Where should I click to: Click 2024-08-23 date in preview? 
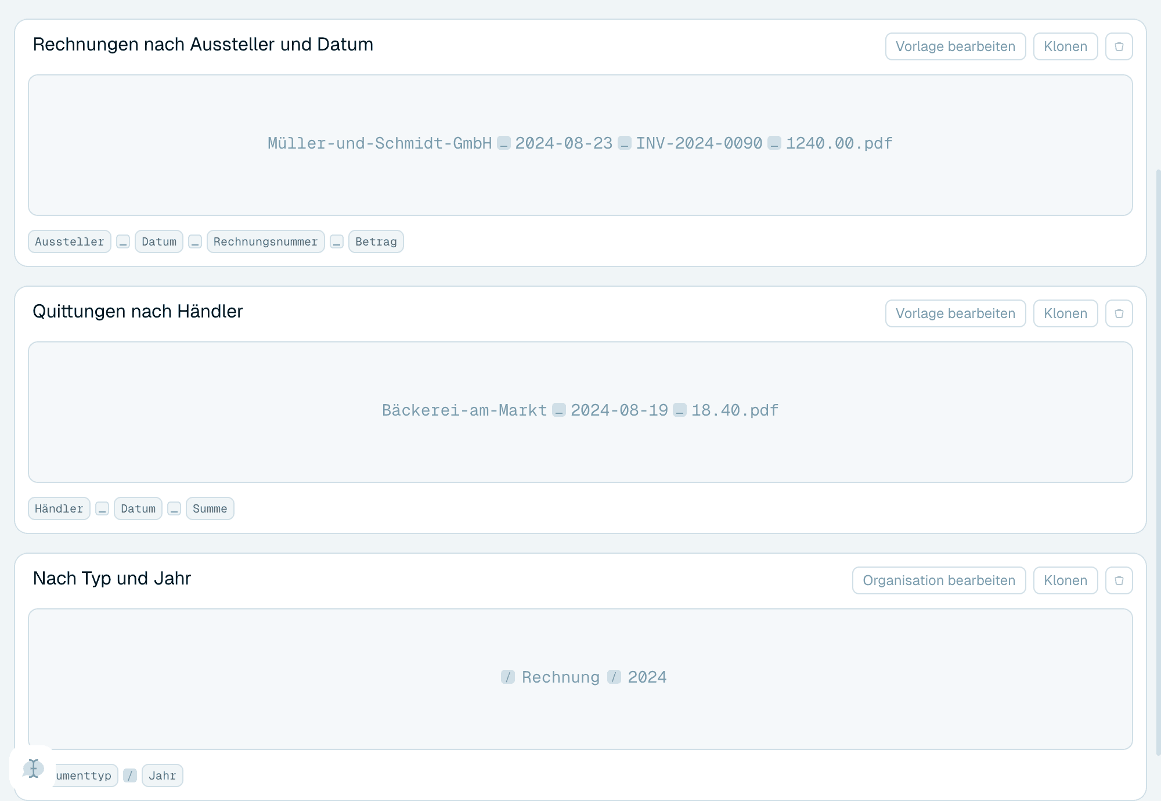(564, 143)
